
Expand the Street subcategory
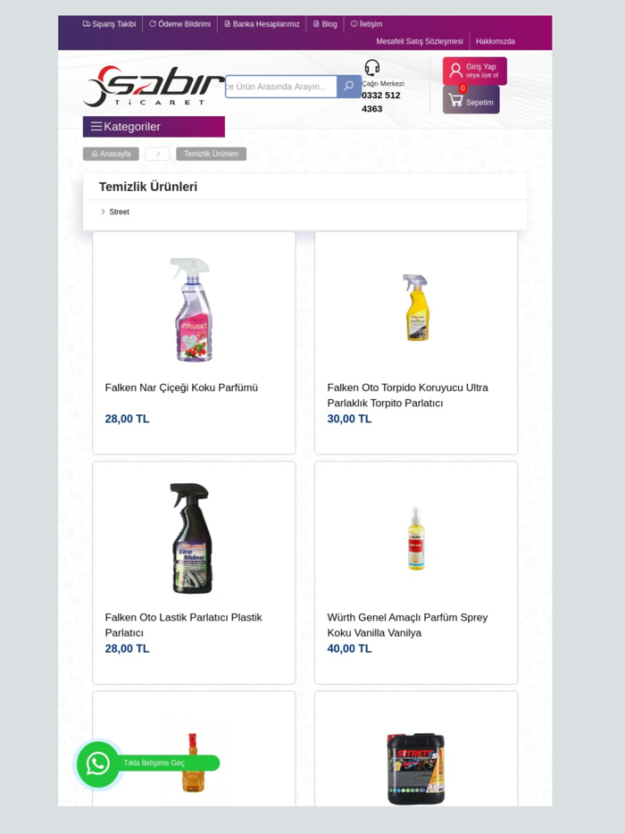pyautogui.click(x=119, y=212)
